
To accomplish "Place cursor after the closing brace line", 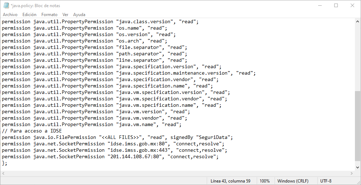I will point(7,163).
